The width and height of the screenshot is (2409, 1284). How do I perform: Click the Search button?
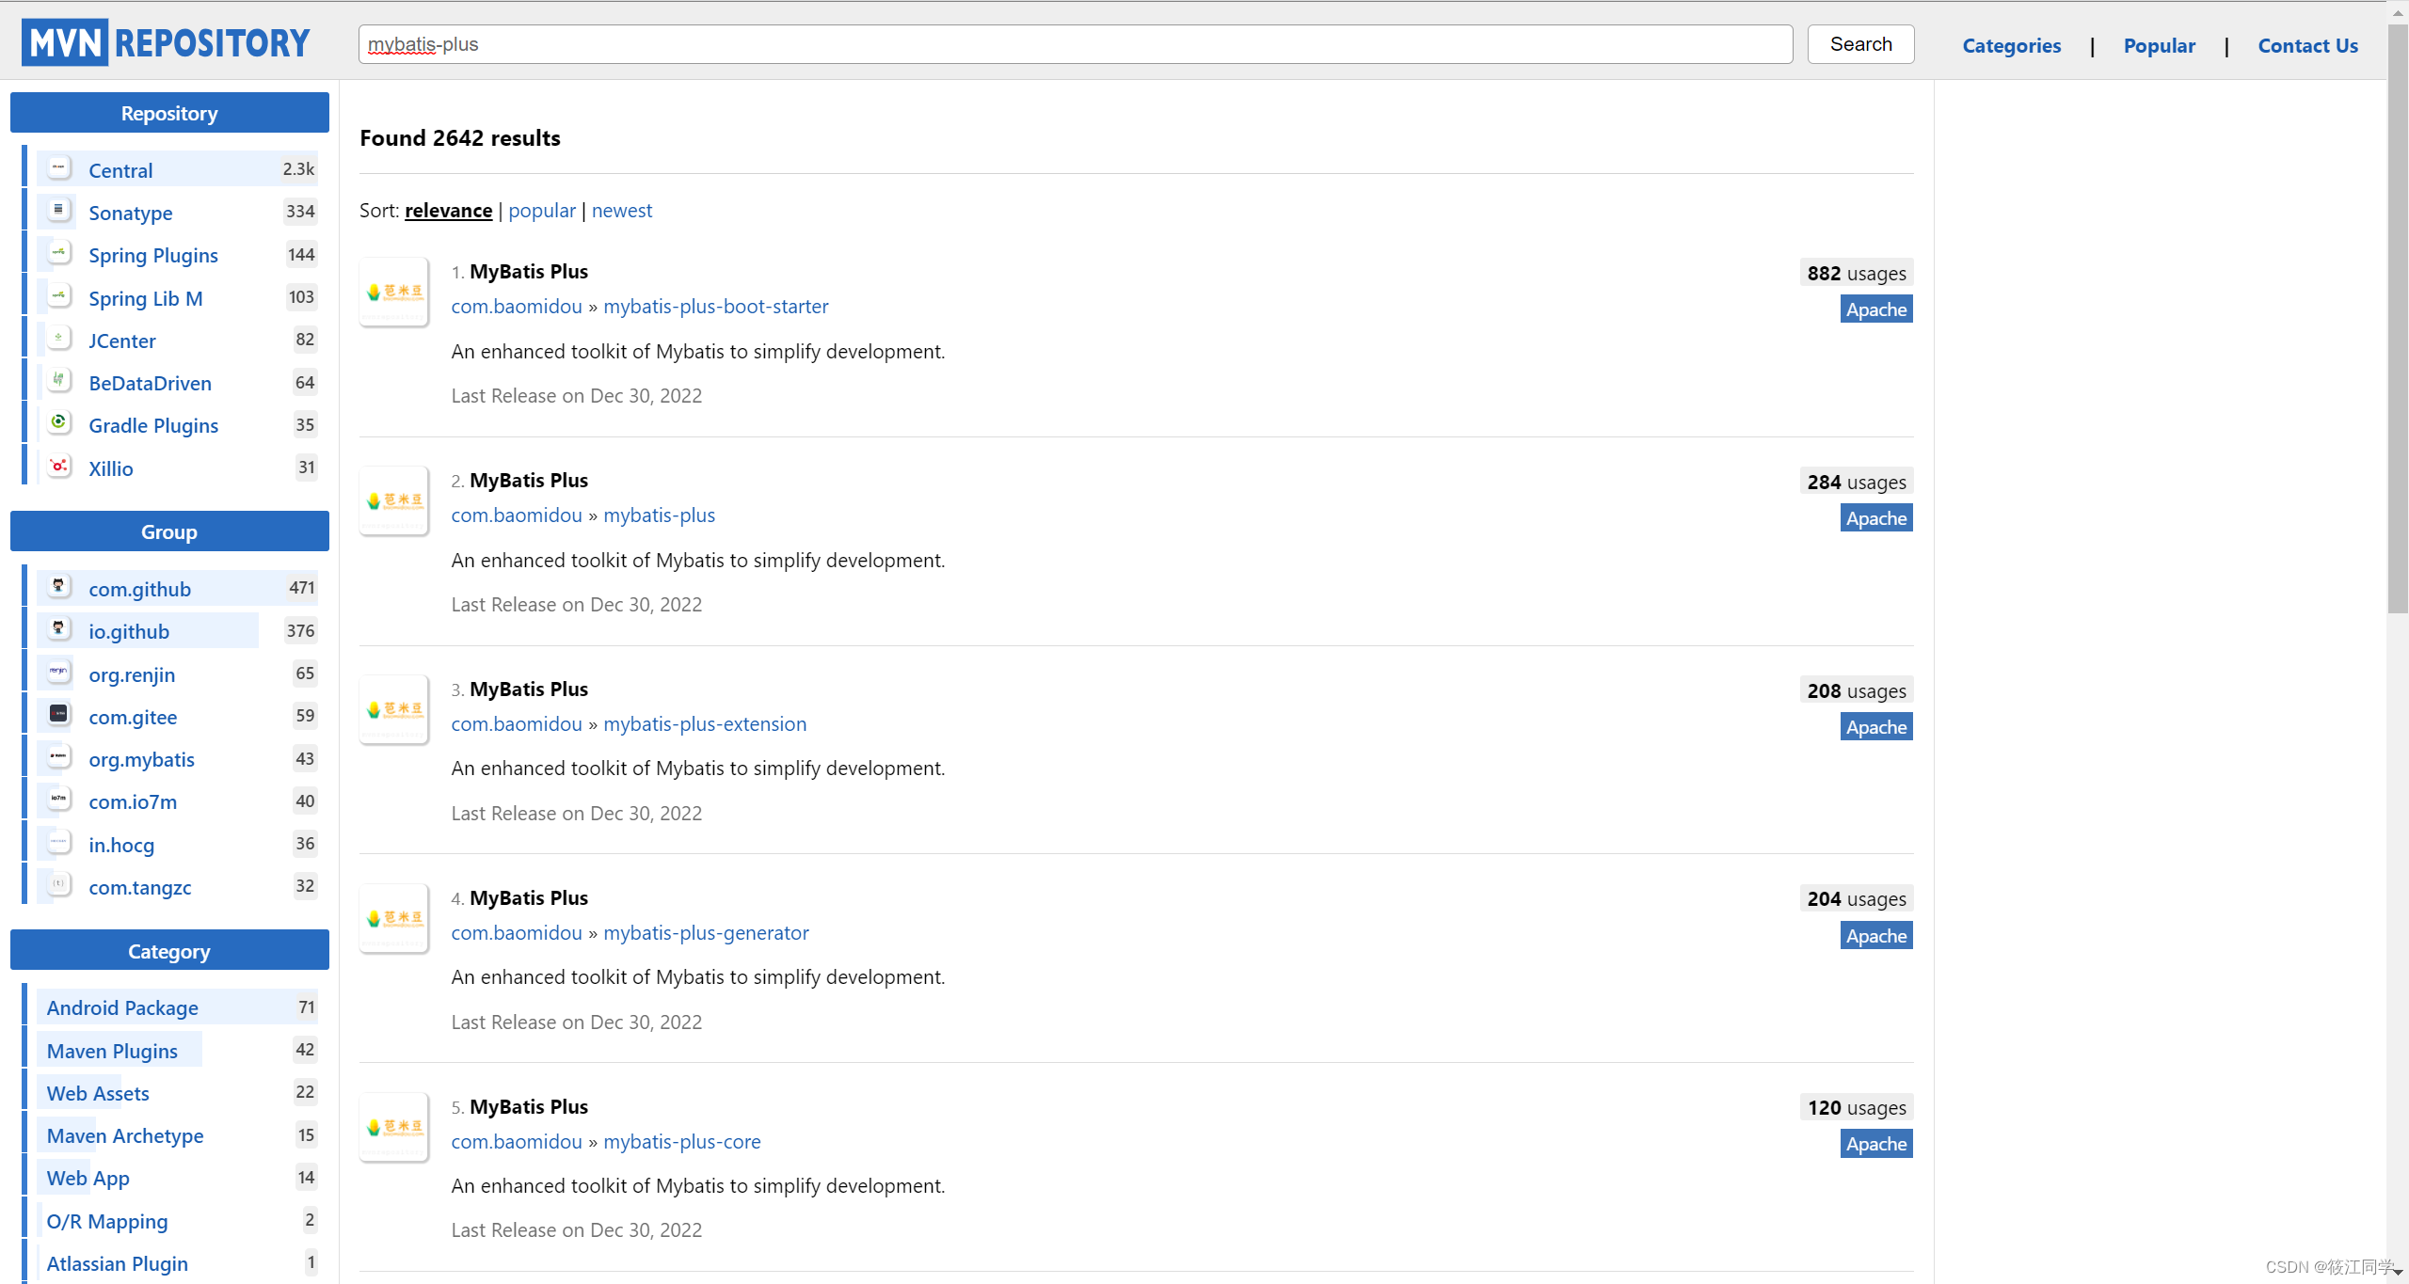tap(1860, 44)
